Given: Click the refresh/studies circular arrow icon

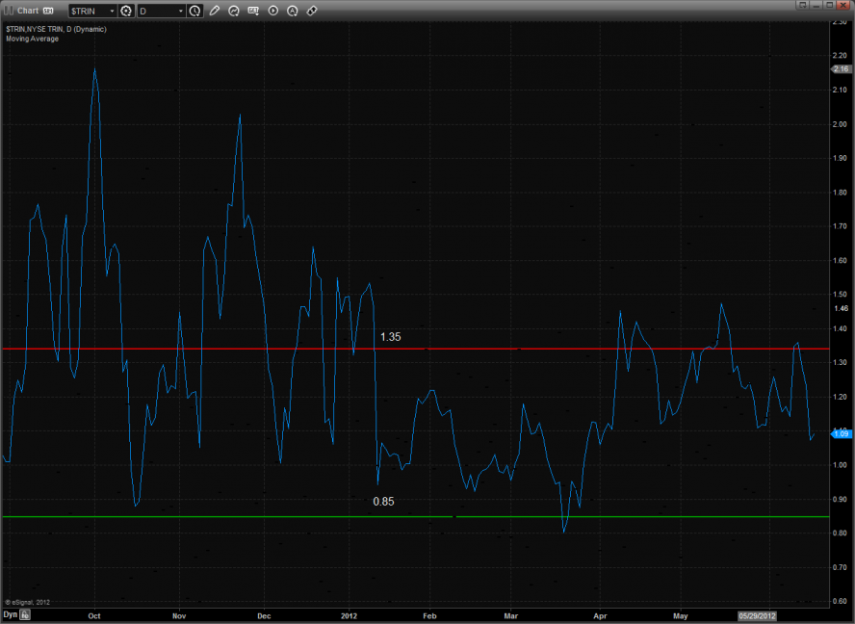Looking at the screenshot, I should pyautogui.click(x=234, y=11).
